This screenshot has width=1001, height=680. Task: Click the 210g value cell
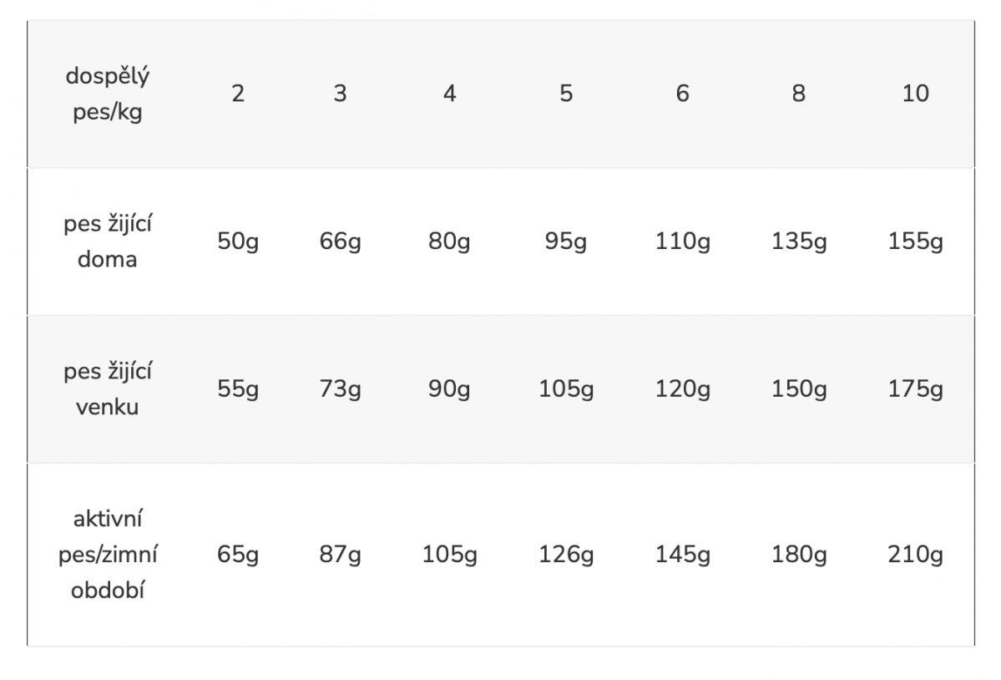click(915, 556)
